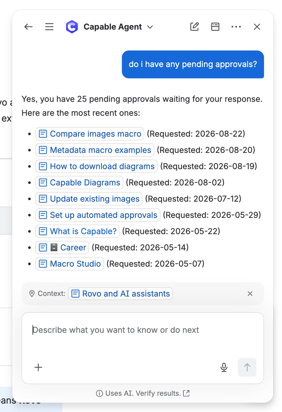Click the info icon next to Uses AI

pyautogui.click(x=99, y=393)
